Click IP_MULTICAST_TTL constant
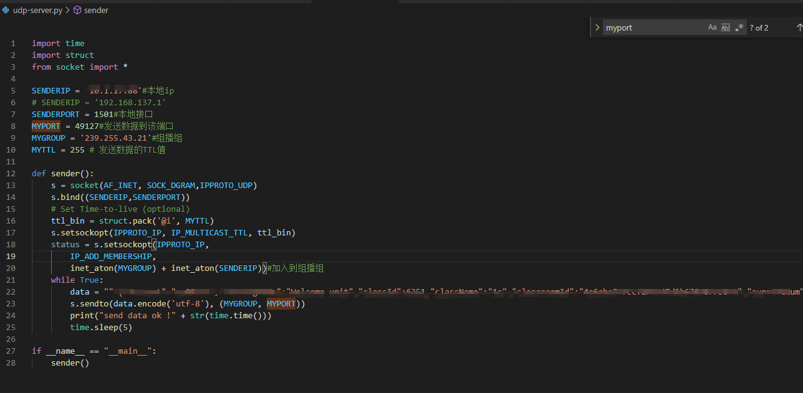This screenshot has height=393, width=803. pos(209,232)
